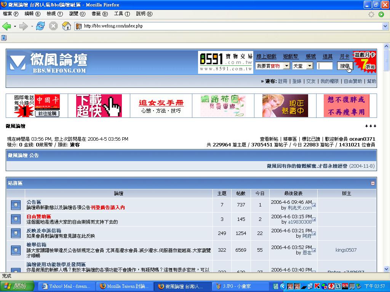The height and width of the screenshot is (292, 390).
Task: Expand the address bar history dropdown
Action: tap(385, 26)
